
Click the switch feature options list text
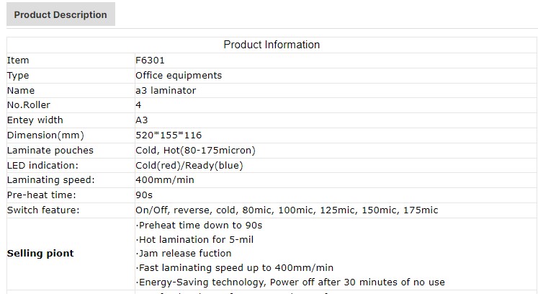(287, 210)
